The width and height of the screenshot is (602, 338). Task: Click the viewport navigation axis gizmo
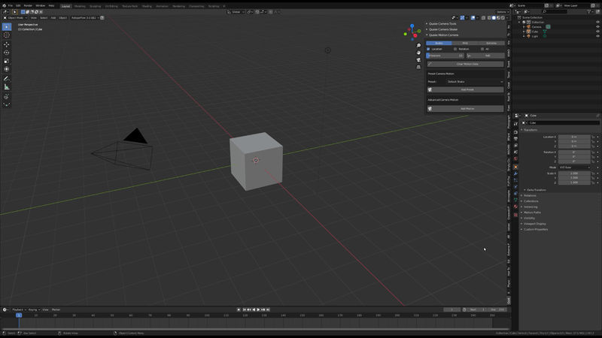coord(412,32)
